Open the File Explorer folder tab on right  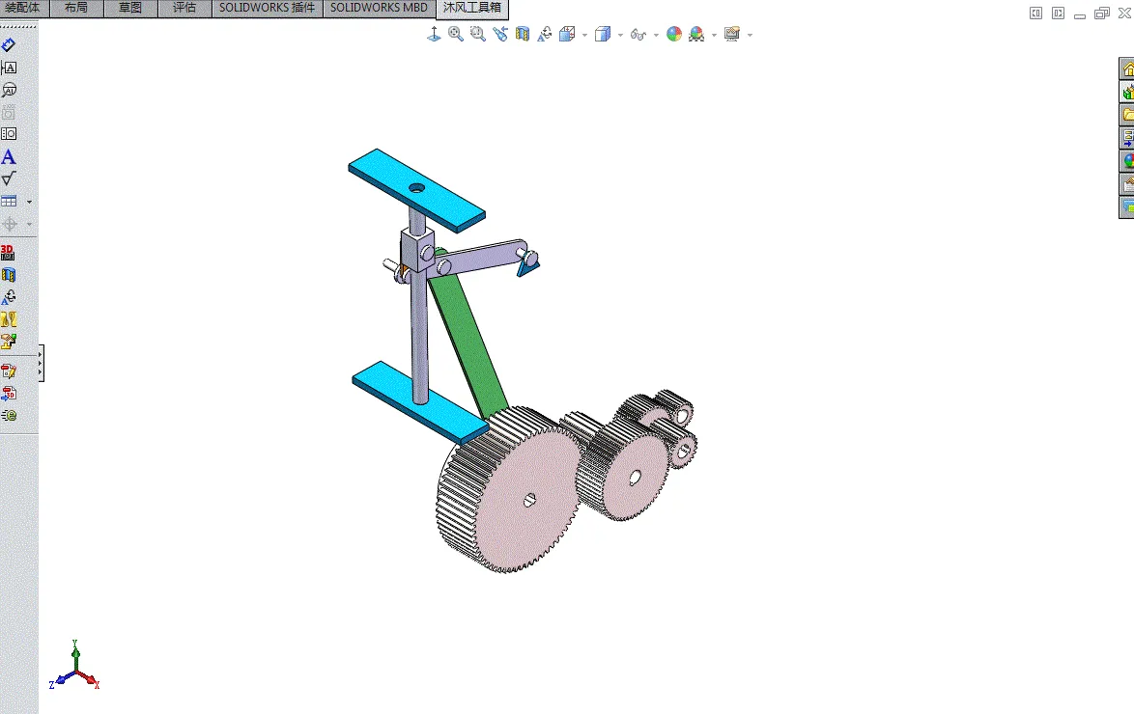tap(1127, 115)
